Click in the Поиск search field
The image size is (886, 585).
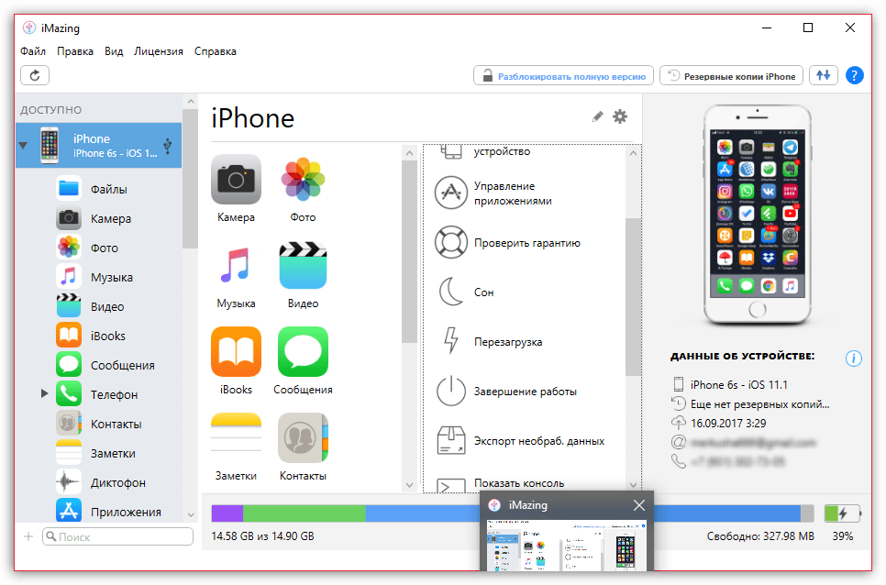click(x=117, y=536)
